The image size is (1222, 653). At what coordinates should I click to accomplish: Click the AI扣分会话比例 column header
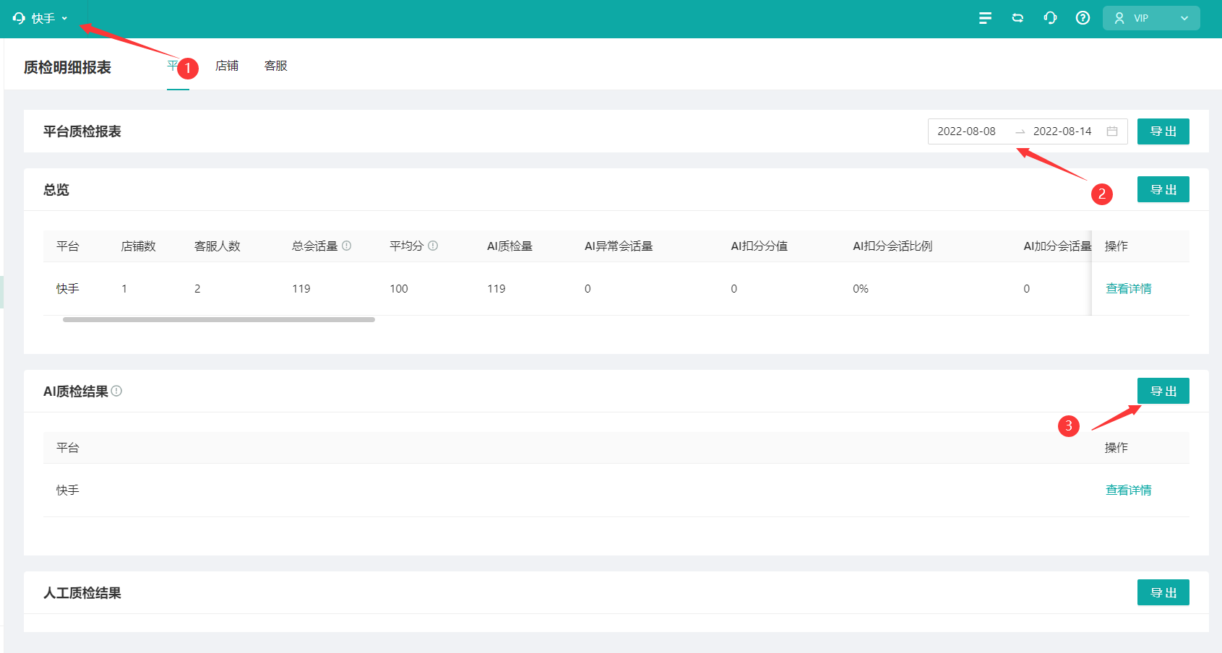892,246
